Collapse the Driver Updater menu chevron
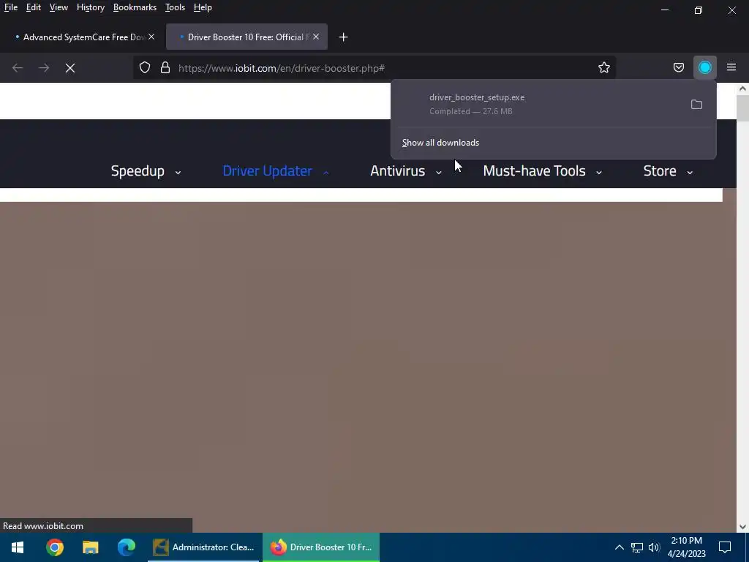Viewport: 749px width, 562px height. coord(325,173)
